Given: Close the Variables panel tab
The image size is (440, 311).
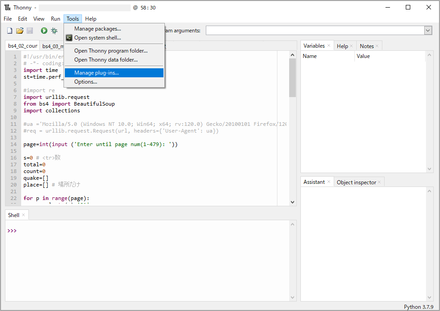Looking at the screenshot, I should pos(329,46).
